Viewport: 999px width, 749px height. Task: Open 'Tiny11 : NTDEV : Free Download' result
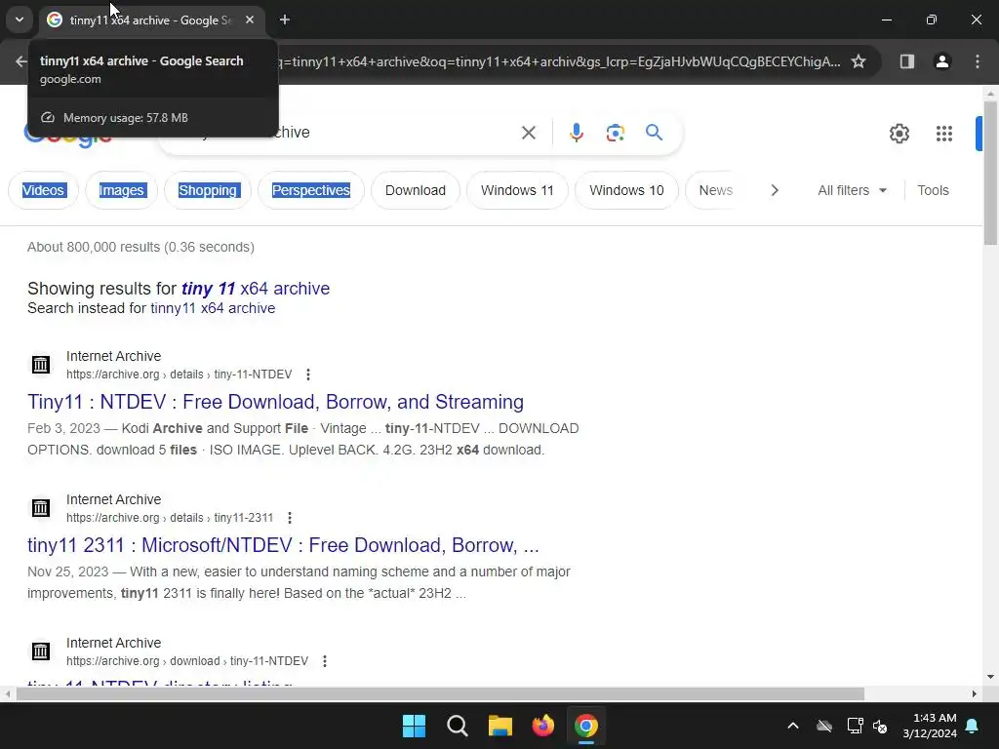[275, 402]
